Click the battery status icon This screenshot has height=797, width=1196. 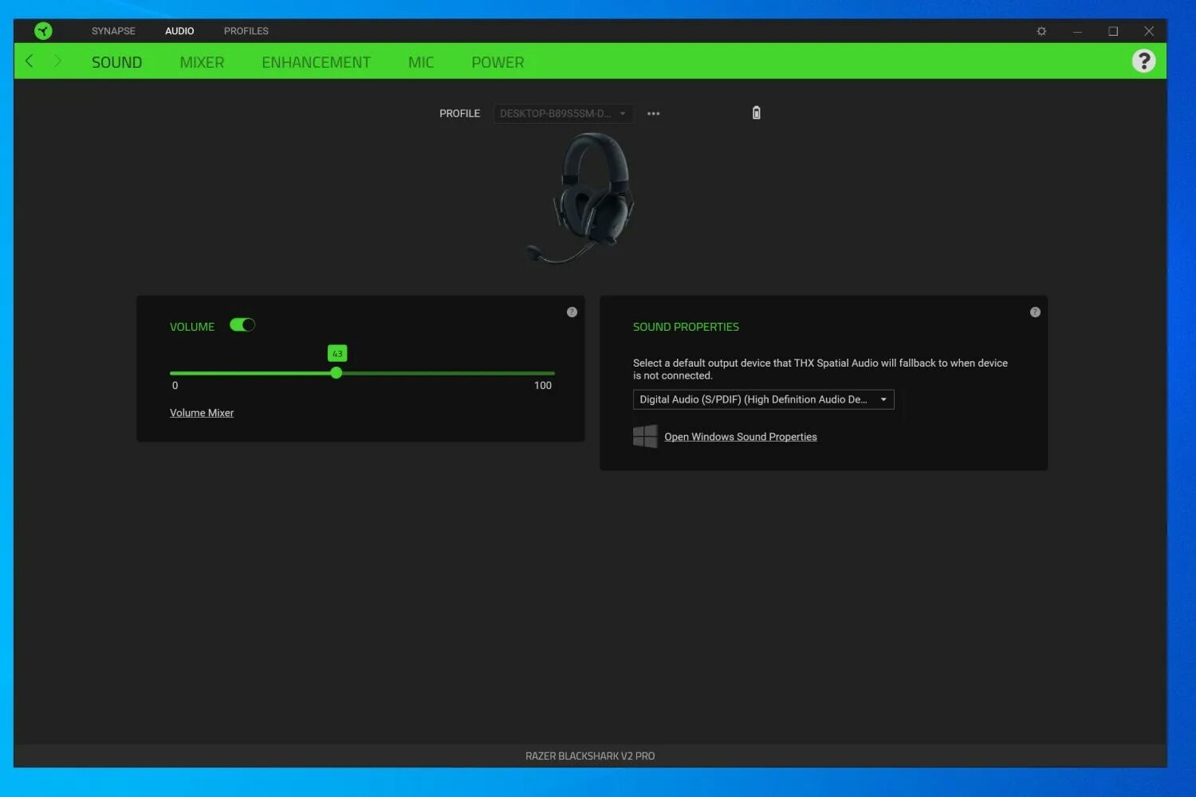pos(757,112)
